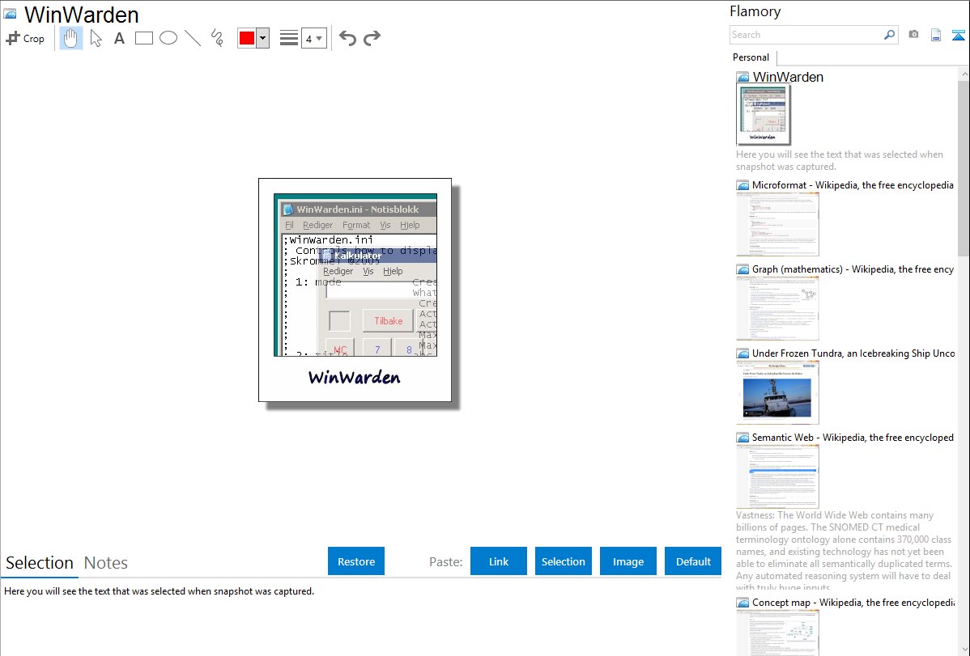This screenshot has height=656, width=970.
Task: Select the straight line tool
Action: [x=193, y=38]
